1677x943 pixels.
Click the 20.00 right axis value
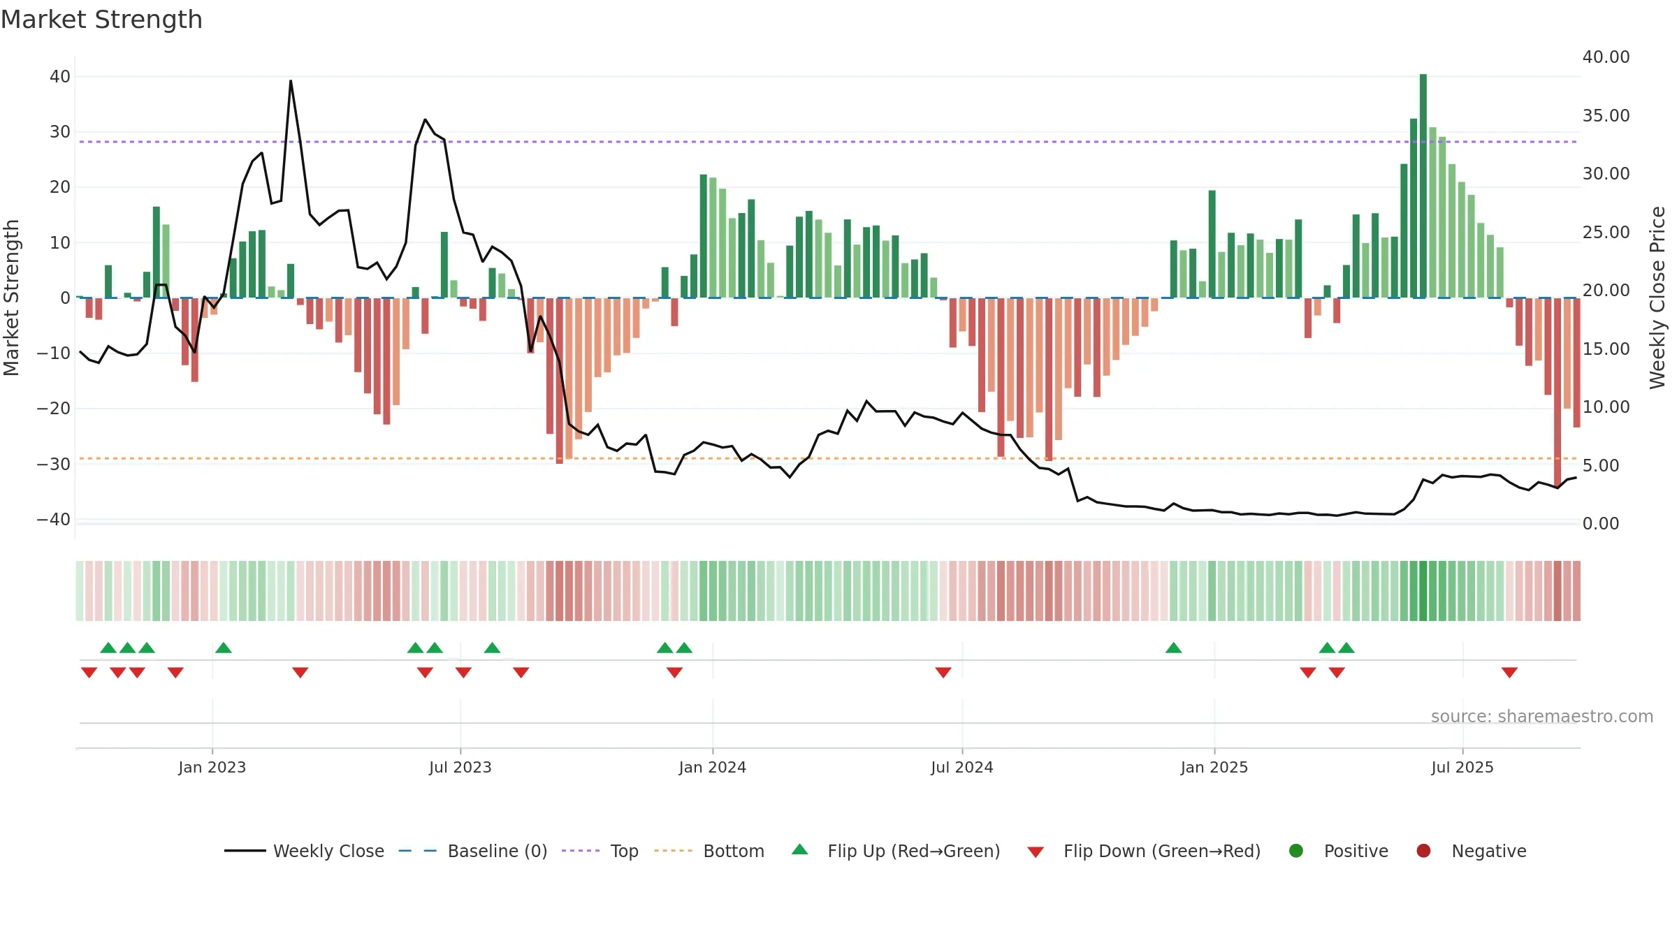click(x=1606, y=290)
